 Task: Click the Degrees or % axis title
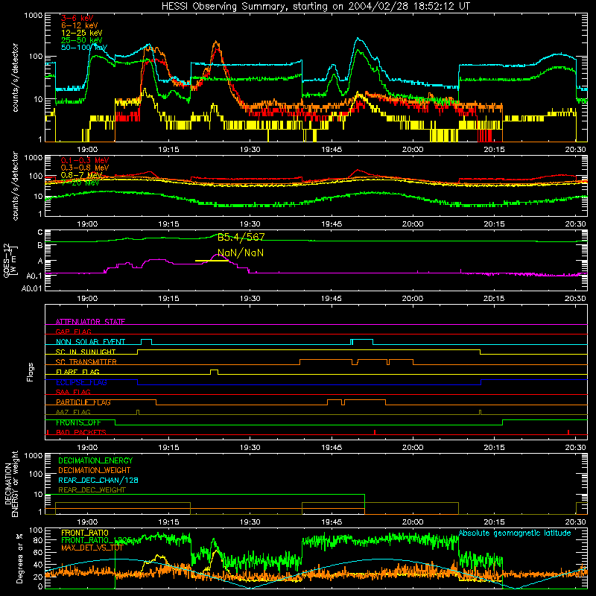click(x=19, y=558)
